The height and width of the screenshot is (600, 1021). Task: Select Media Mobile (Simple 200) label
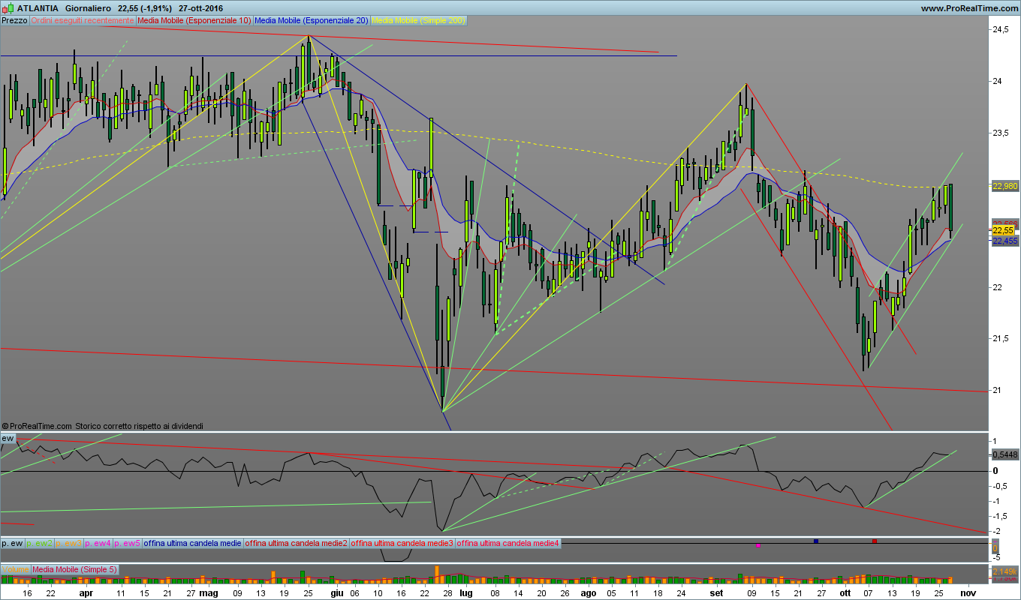tap(418, 21)
